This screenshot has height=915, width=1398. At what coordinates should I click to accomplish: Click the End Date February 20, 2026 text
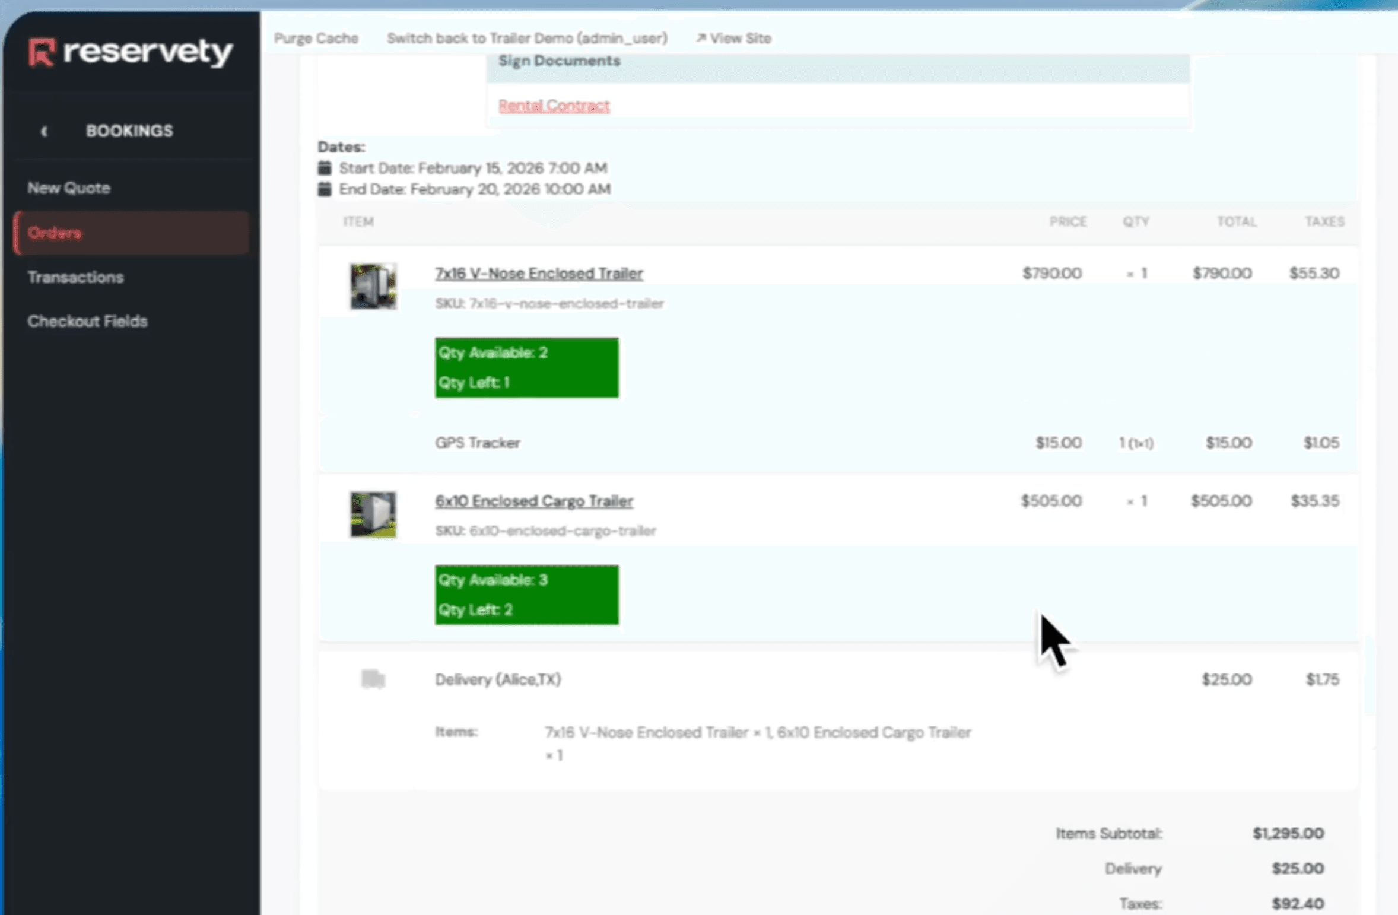pyautogui.click(x=475, y=189)
